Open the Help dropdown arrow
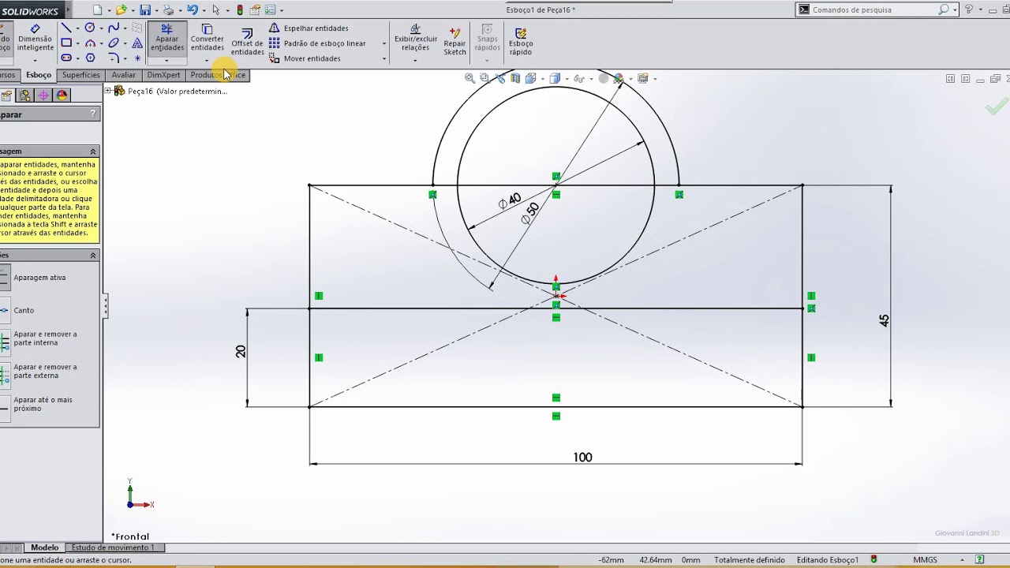Image resolution: width=1010 pixels, height=568 pixels. (979, 10)
